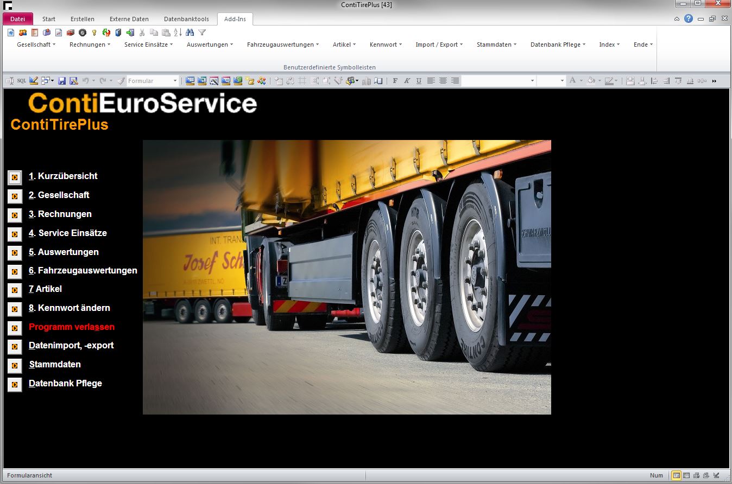This screenshot has width=732, height=484.
Task: Select Design view icon in status bar
Action: 717,475
